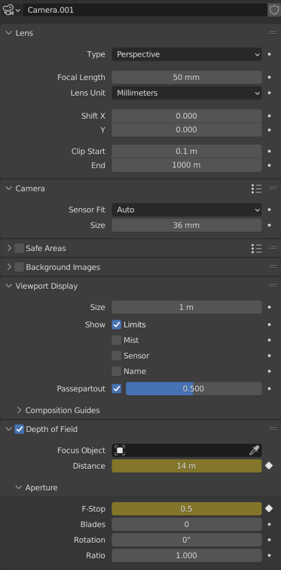Click the Camera.001 name field
The height and width of the screenshot is (570, 281).
pyautogui.click(x=145, y=10)
